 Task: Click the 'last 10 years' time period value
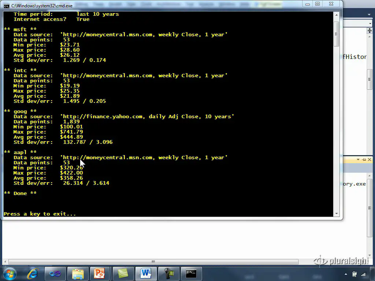click(x=97, y=14)
